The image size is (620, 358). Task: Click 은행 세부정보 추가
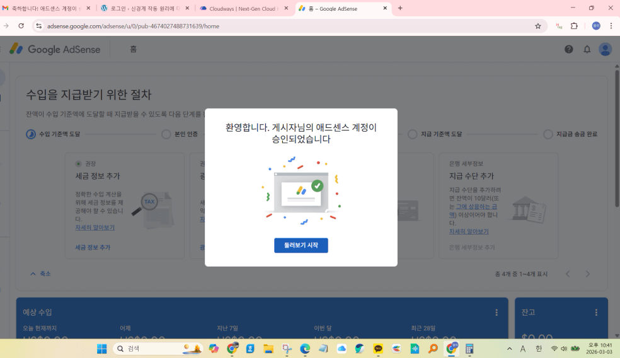(x=472, y=247)
